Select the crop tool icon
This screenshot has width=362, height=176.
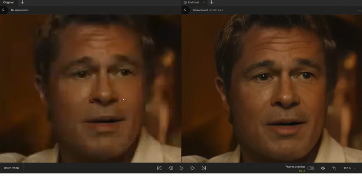pyautogui.click(x=334, y=168)
